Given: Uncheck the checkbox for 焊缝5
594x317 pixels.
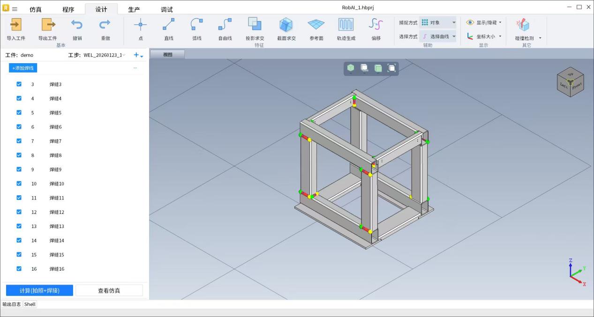Looking at the screenshot, I should 19,112.
